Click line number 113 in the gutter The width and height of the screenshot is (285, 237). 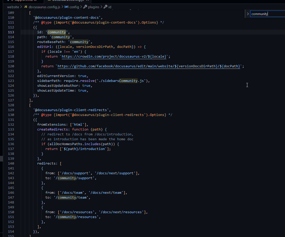tap(11, 32)
